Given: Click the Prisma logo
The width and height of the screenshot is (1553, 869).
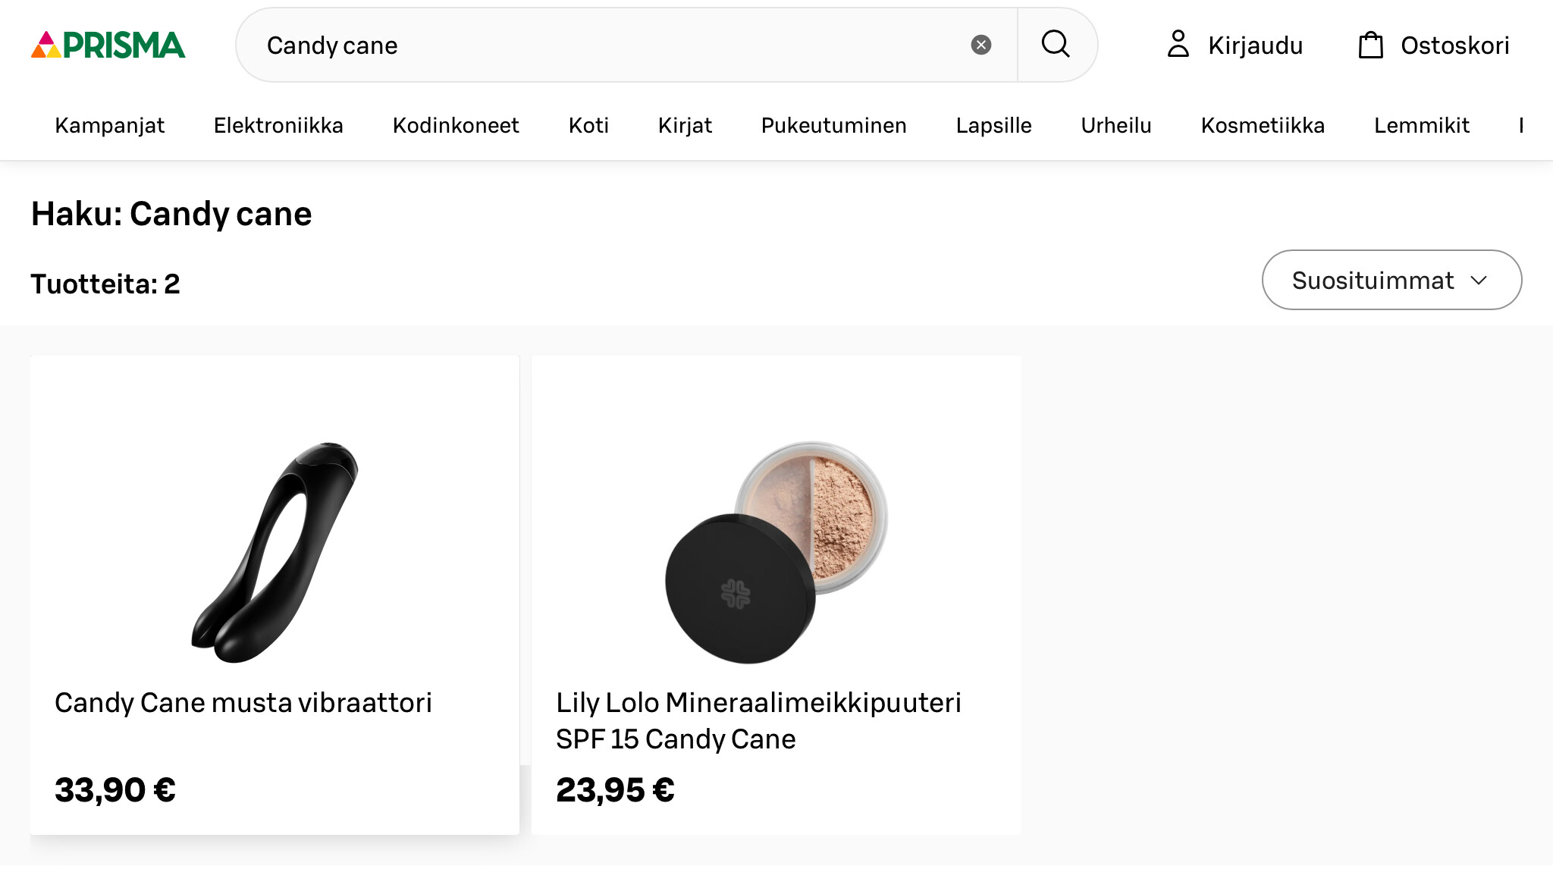Looking at the screenshot, I should pyautogui.click(x=108, y=45).
